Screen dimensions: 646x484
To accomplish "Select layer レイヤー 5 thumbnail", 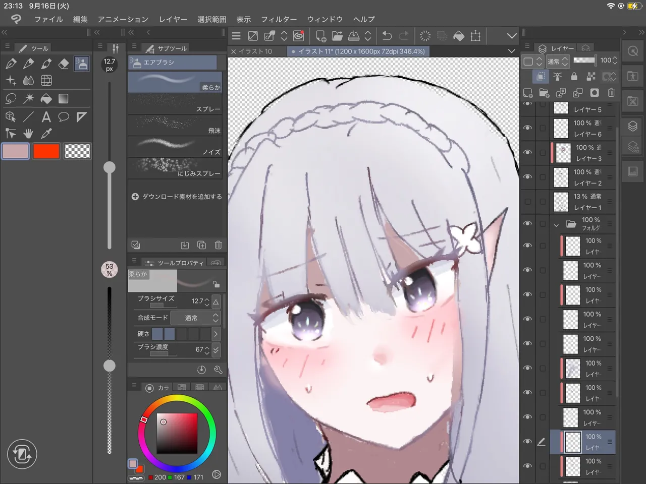I will point(561,107).
